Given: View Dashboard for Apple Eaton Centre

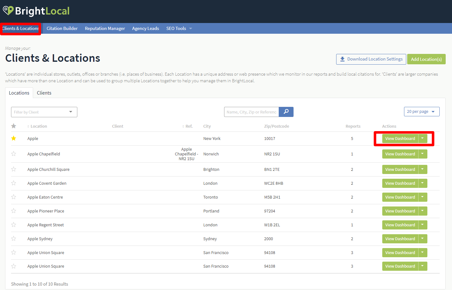Looking at the screenshot, I should click(400, 197).
